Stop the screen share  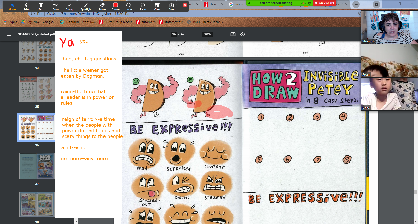click(x=324, y=3)
